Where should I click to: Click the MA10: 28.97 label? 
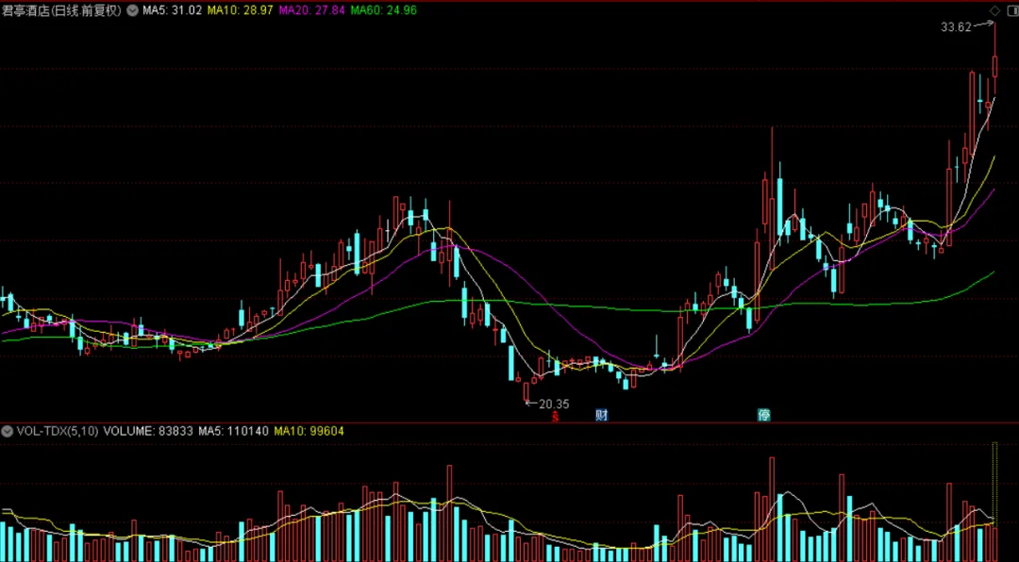pyautogui.click(x=241, y=10)
